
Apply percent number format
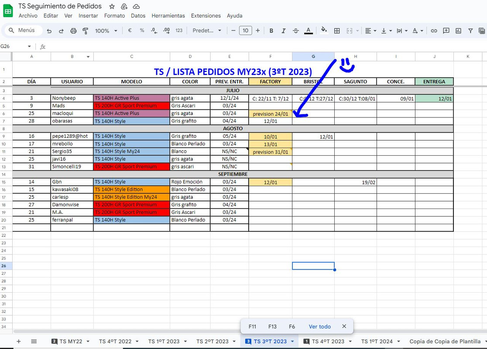click(142, 31)
